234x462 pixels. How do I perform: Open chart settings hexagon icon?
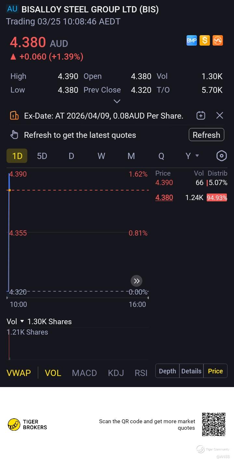[221, 156]
